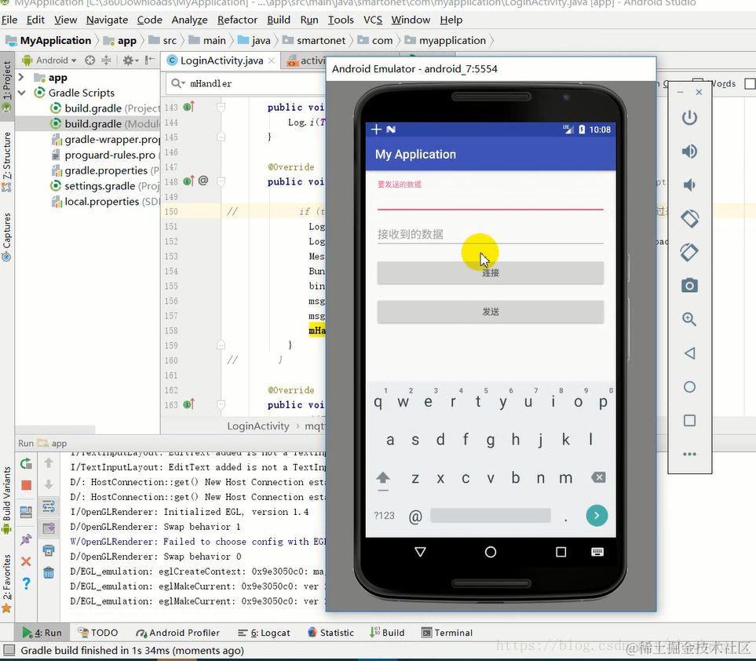This screenshot has width=756, height=661.
Task: Activate emulator zoom magnifier icon
Action: 689,320
